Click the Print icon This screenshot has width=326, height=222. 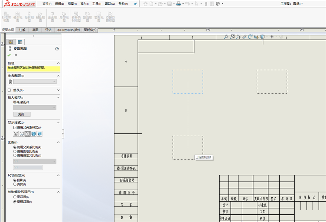tap(178, 4)
